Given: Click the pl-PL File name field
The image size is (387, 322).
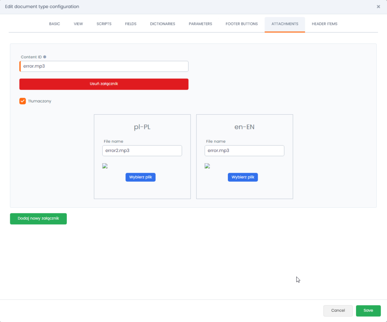Looking at the screenshot, I should 142,150.
